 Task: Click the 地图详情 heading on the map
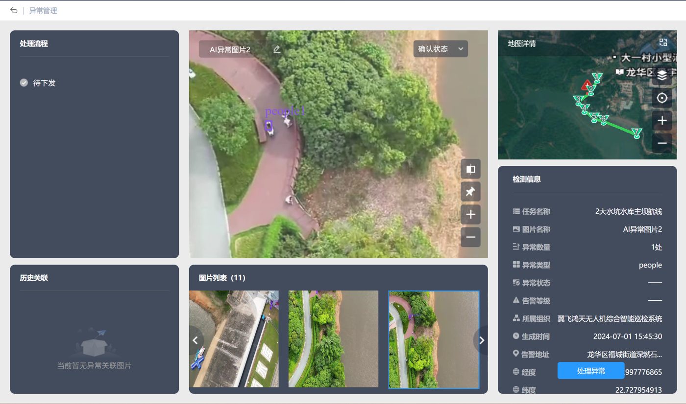pos(522,44)
